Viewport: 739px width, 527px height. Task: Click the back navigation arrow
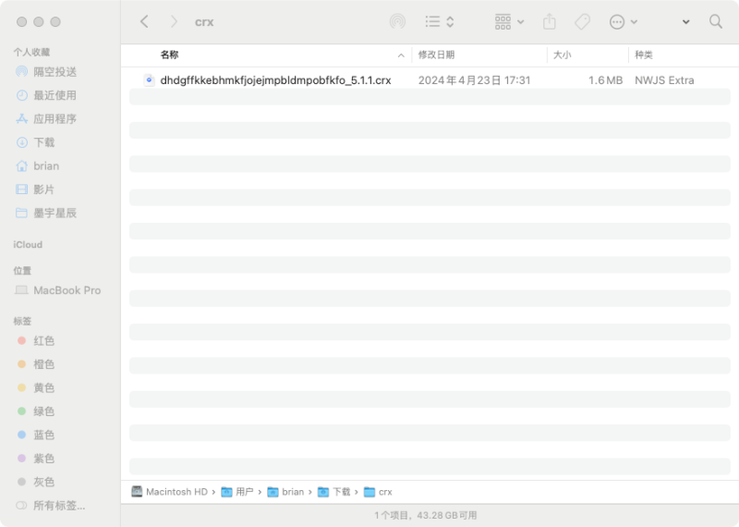[144, 21]
